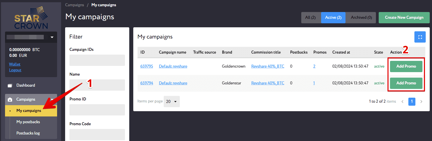The width and height of the screenshot is (432, 141).
Task: Click the Campaigns briefcase icon
Action: (x=10, y=99)
